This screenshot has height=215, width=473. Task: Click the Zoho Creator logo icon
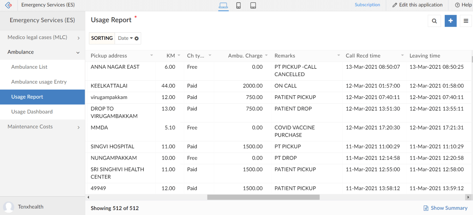pyautogui.click(x=8, y=5)
